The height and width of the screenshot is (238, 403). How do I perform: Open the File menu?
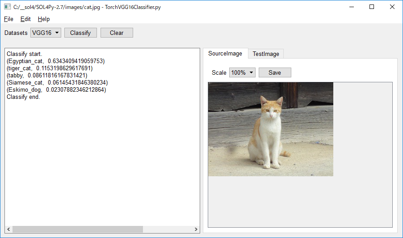pos(8,19)
